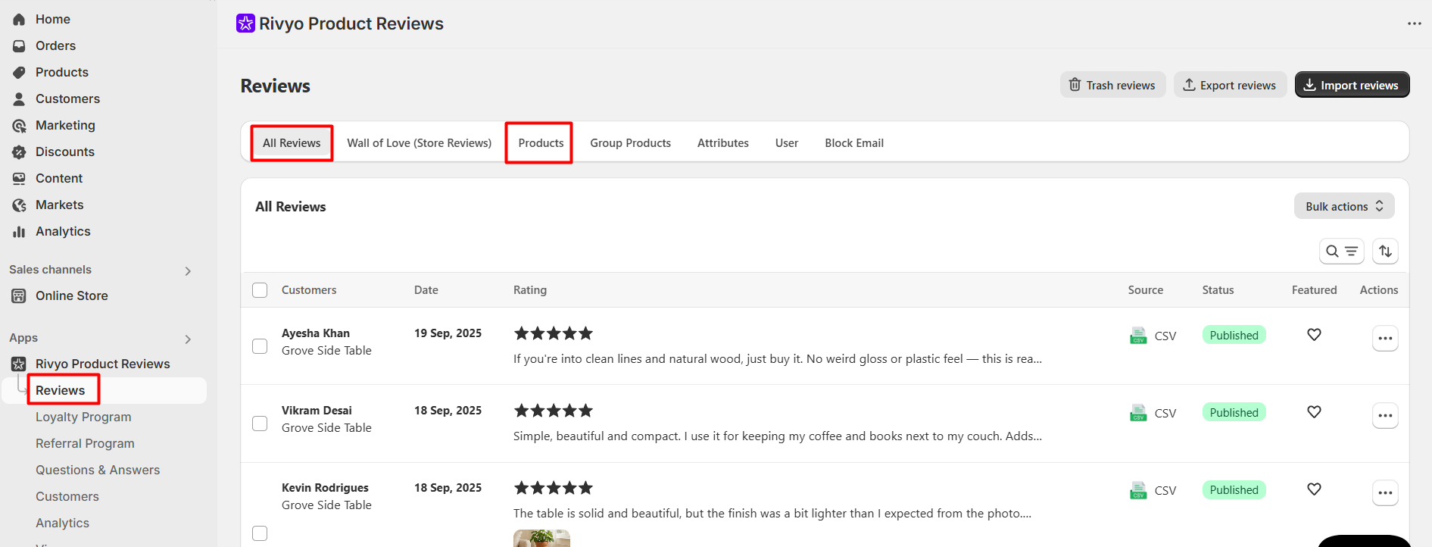Image resolution: width=1432 pixels, height=547 pixels.
Task: Click the CSV source icon for Ayesha Khan
Action: (x=1138, y=335)
